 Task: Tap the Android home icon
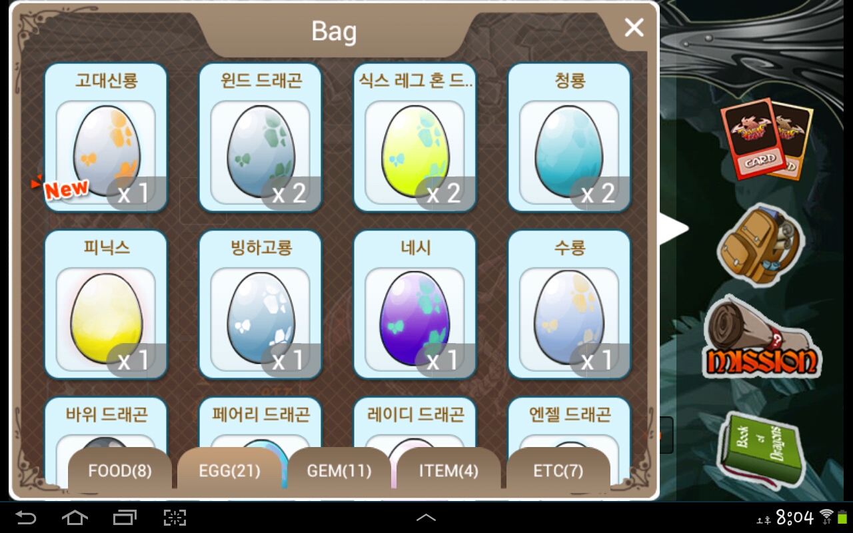[x=75, y=518]
